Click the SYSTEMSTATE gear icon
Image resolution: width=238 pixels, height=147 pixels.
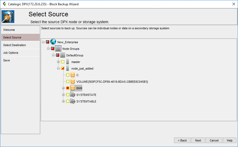pos(73,95)
